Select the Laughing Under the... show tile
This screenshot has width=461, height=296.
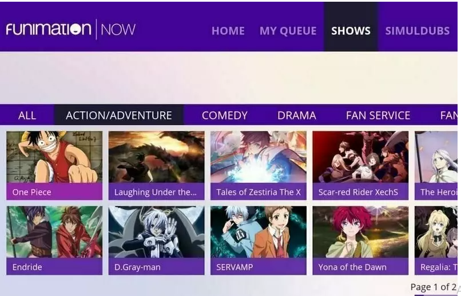click(156, 166)
